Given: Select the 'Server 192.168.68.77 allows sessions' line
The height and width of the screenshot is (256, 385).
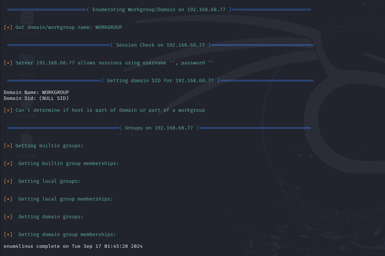Looking at the screenshot, I should [x=108, y=63].
